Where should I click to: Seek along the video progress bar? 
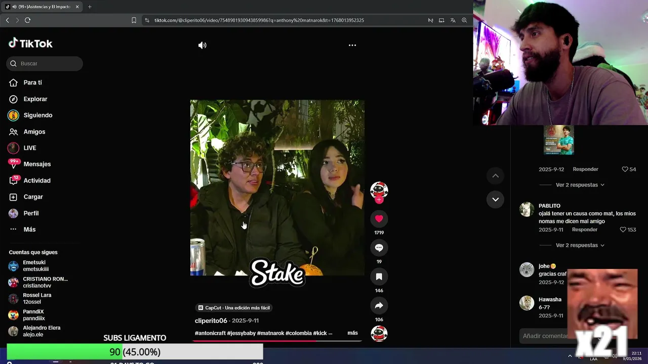[277, 341]
